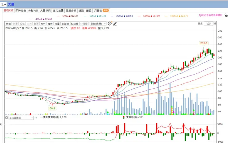This screenshot has width=228, height=143.
Task: Toggle the 投信 overlay button
Action: click(22, 24)
